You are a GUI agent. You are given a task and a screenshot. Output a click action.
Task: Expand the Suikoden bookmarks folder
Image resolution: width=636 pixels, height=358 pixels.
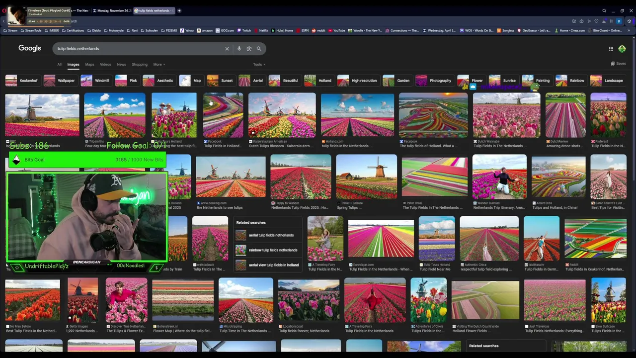(x=149, y=30)
